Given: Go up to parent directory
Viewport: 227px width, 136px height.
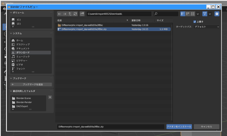Looking at the screenshot, I should (x=70, y=14).
